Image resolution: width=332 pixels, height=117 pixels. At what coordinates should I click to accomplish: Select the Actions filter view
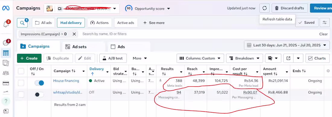[x=99, y=23]
